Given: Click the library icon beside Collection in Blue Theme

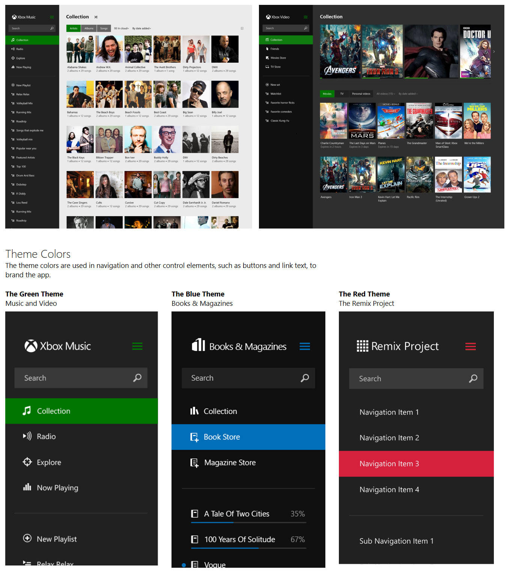Looking at the screenshot, I should point(194,411).
